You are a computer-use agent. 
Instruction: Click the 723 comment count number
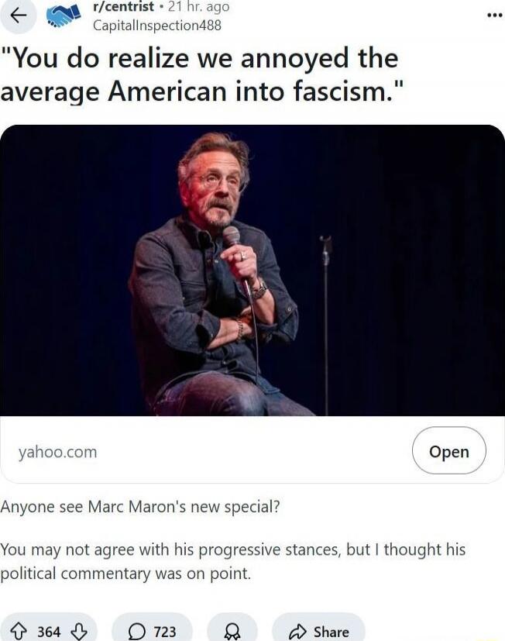point(165,632)
